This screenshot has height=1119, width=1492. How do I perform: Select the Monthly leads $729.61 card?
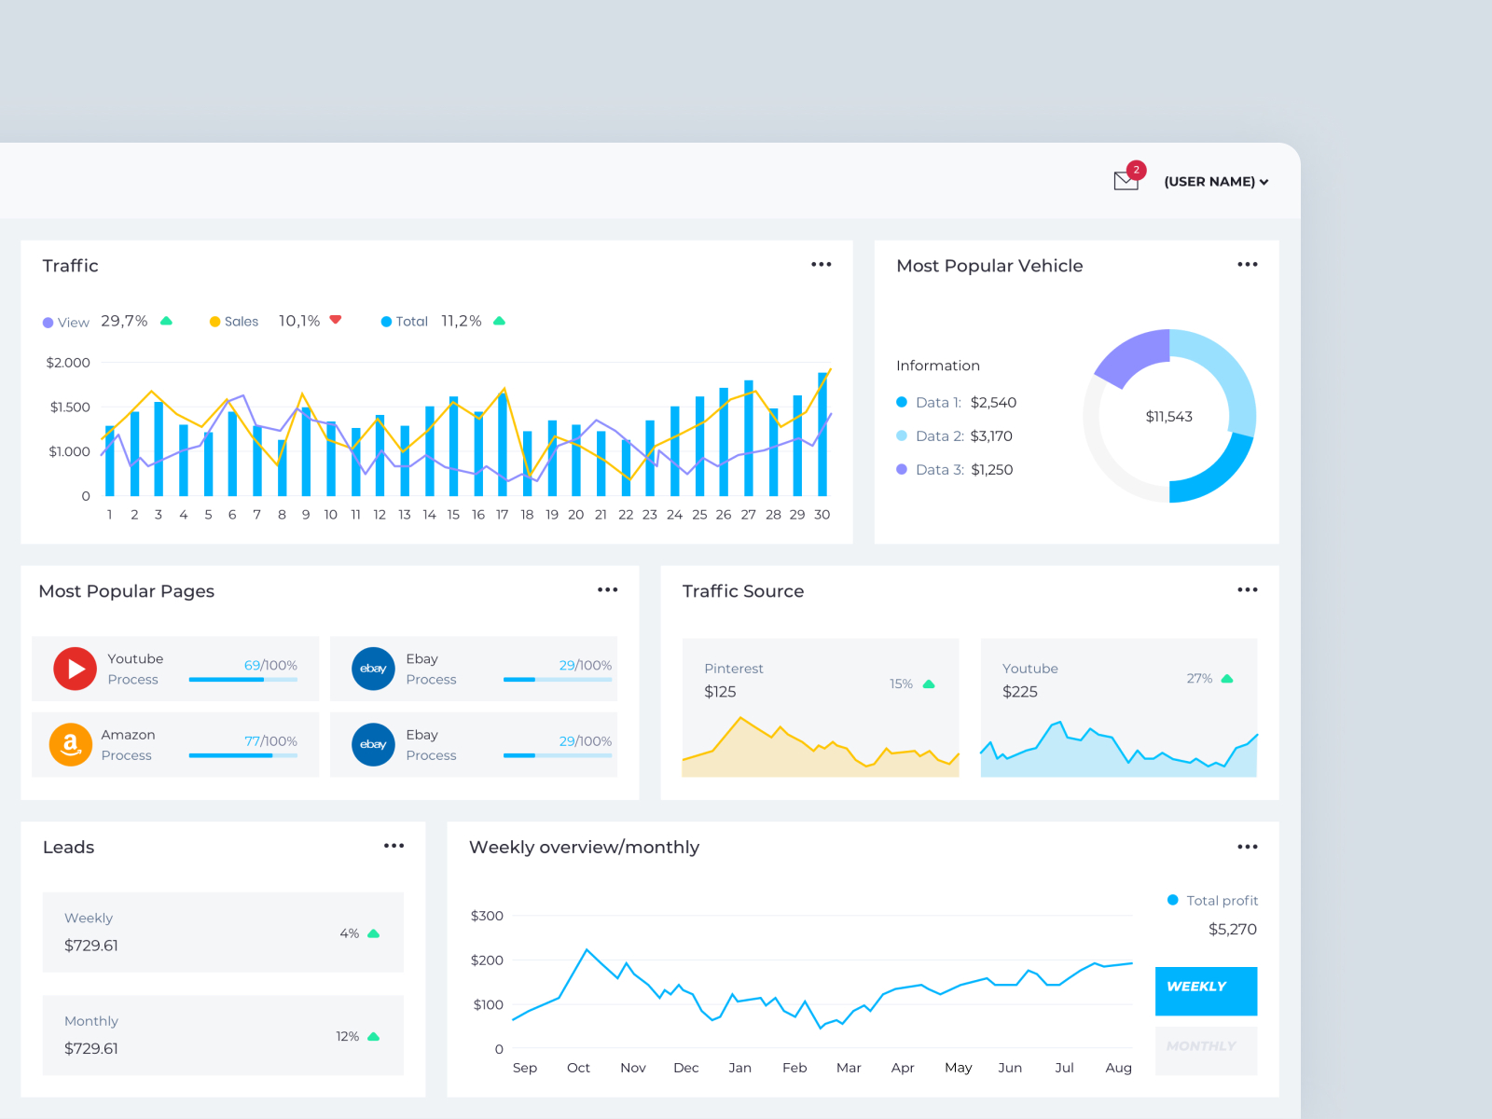point(224,1035)
